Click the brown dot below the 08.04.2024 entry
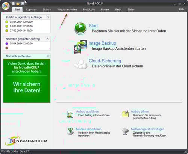188x154 pixels. pos(7,48)
